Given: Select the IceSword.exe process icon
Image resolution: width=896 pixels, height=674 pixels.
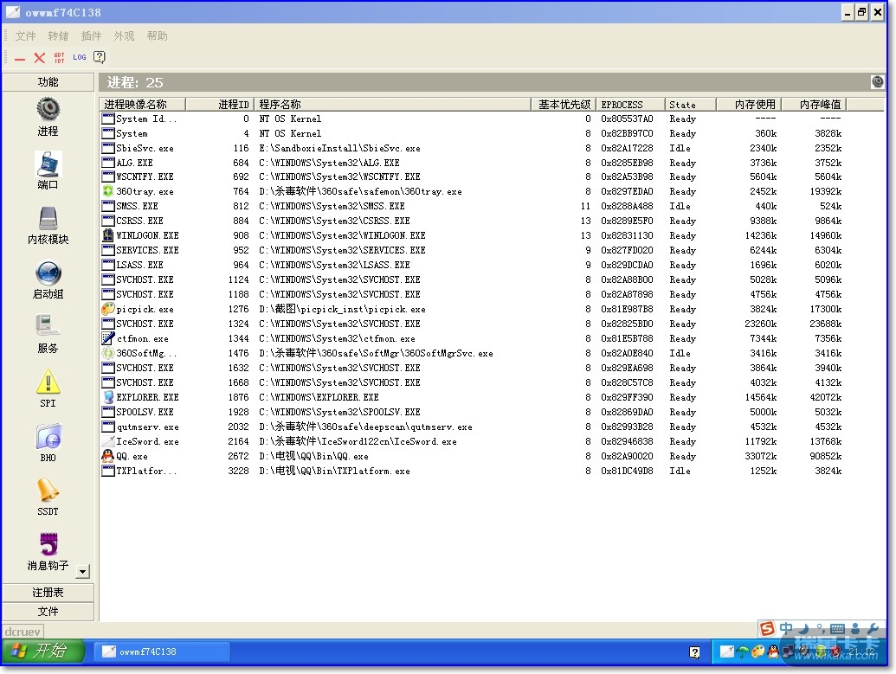Looking at the screenshot, I should click(107, 441).
